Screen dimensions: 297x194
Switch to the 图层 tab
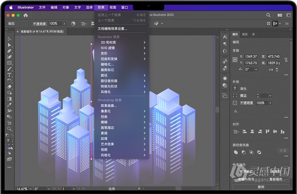pyautogui.click(x=245, y=34)
